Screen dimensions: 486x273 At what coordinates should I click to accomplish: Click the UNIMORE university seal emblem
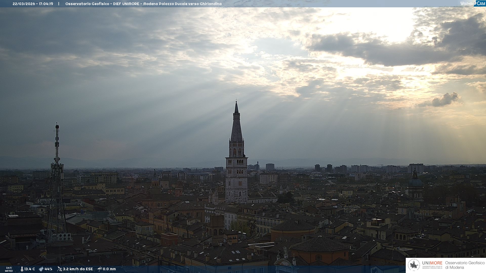tap(414, 265)
